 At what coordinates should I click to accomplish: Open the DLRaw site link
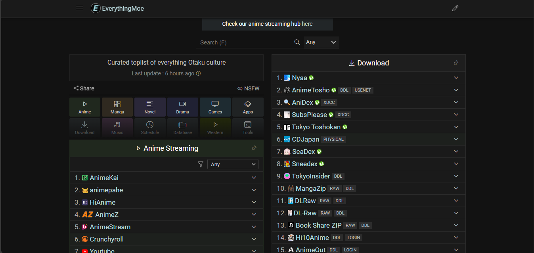pos(306,201)
